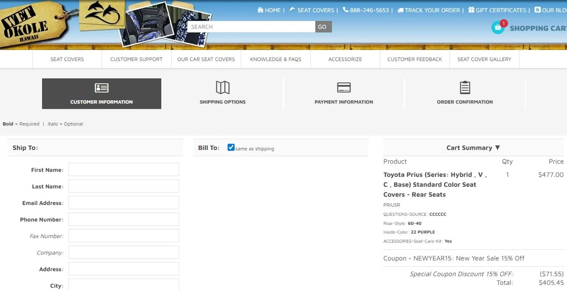Open the Our Car Seat Covers menu
Image resolution: width=567 pixels, height=290 pixels.
click(206, 59)
